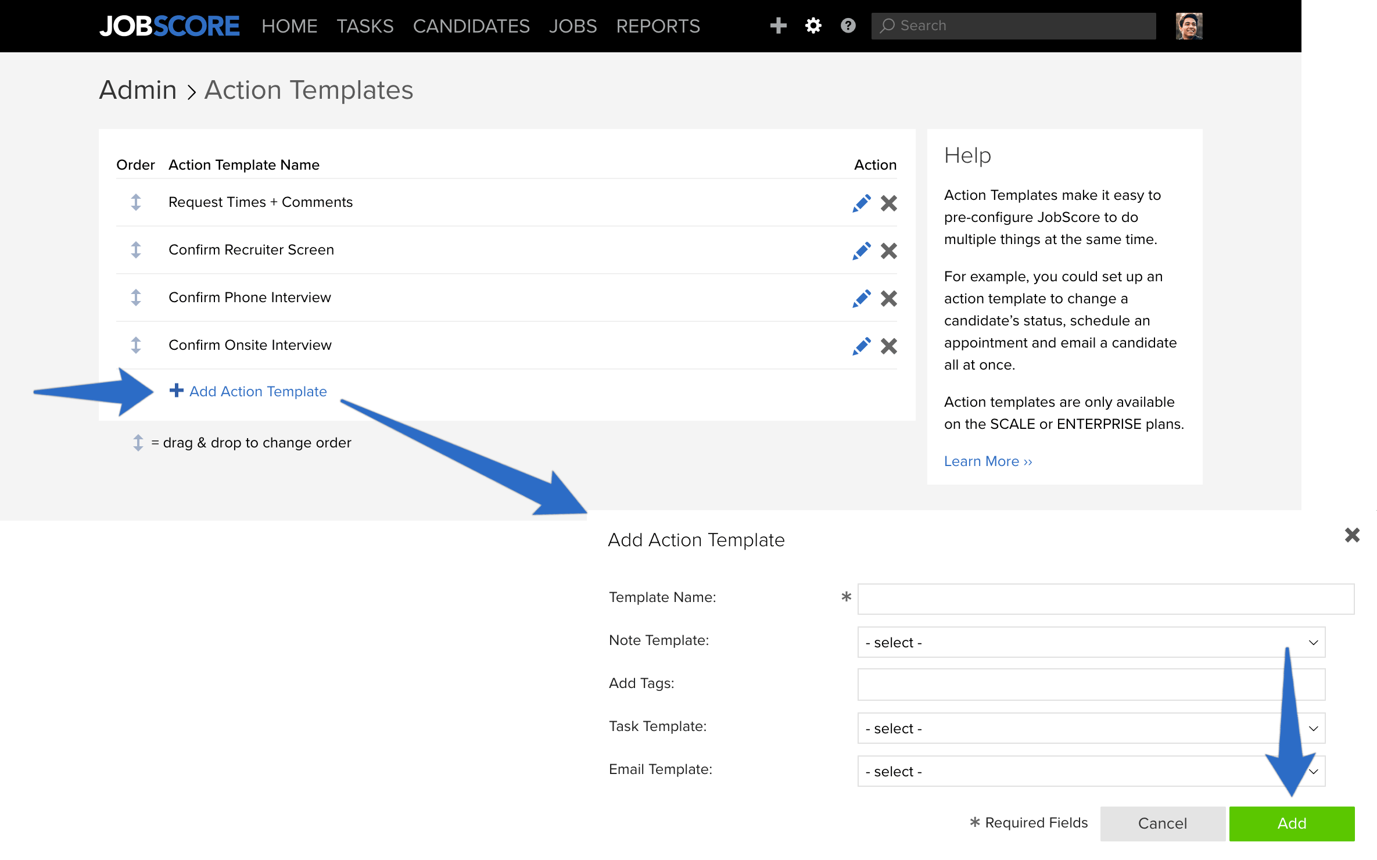The width and height of the screenshot is (1377, 860).
Task: Open the Note Template dropdown
Action: 1091,642
